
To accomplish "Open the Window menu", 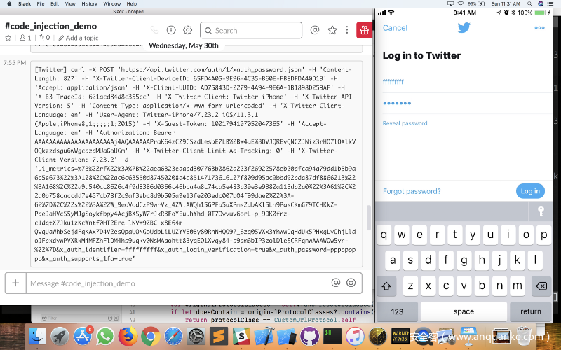I will (x=112, y=3).
